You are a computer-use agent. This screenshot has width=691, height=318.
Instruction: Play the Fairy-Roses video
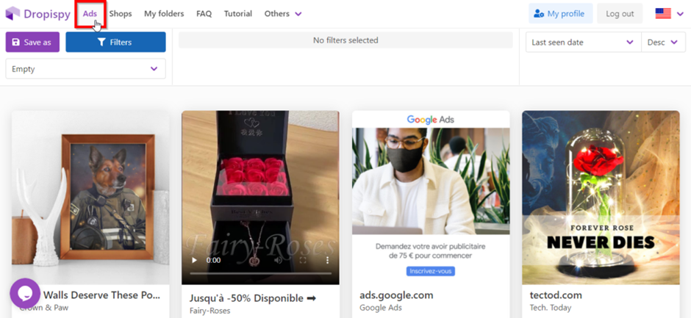point(194,260)
